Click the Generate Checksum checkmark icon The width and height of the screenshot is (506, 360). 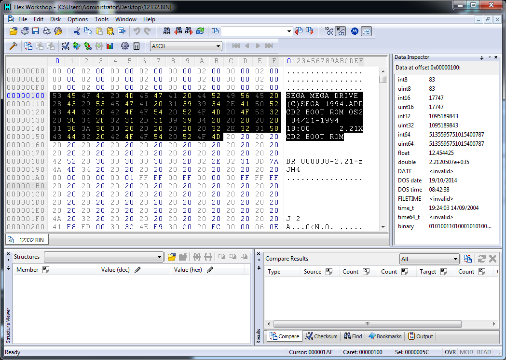66,46
